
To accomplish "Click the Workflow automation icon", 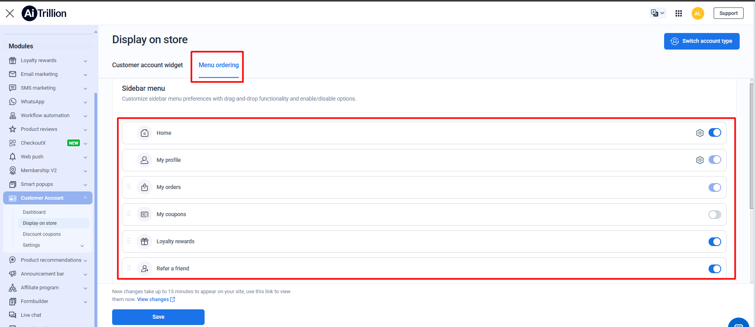I will pyautogui.click(x=13, y=116).
